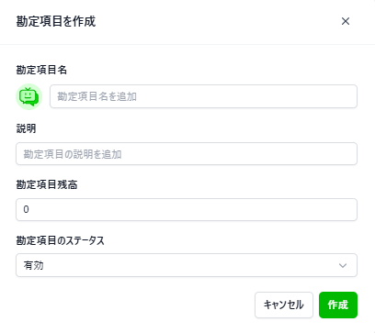Click the キャンセル button
Image resolution: width=375 pixels, height=333 pixels.
tap(284, 305)
